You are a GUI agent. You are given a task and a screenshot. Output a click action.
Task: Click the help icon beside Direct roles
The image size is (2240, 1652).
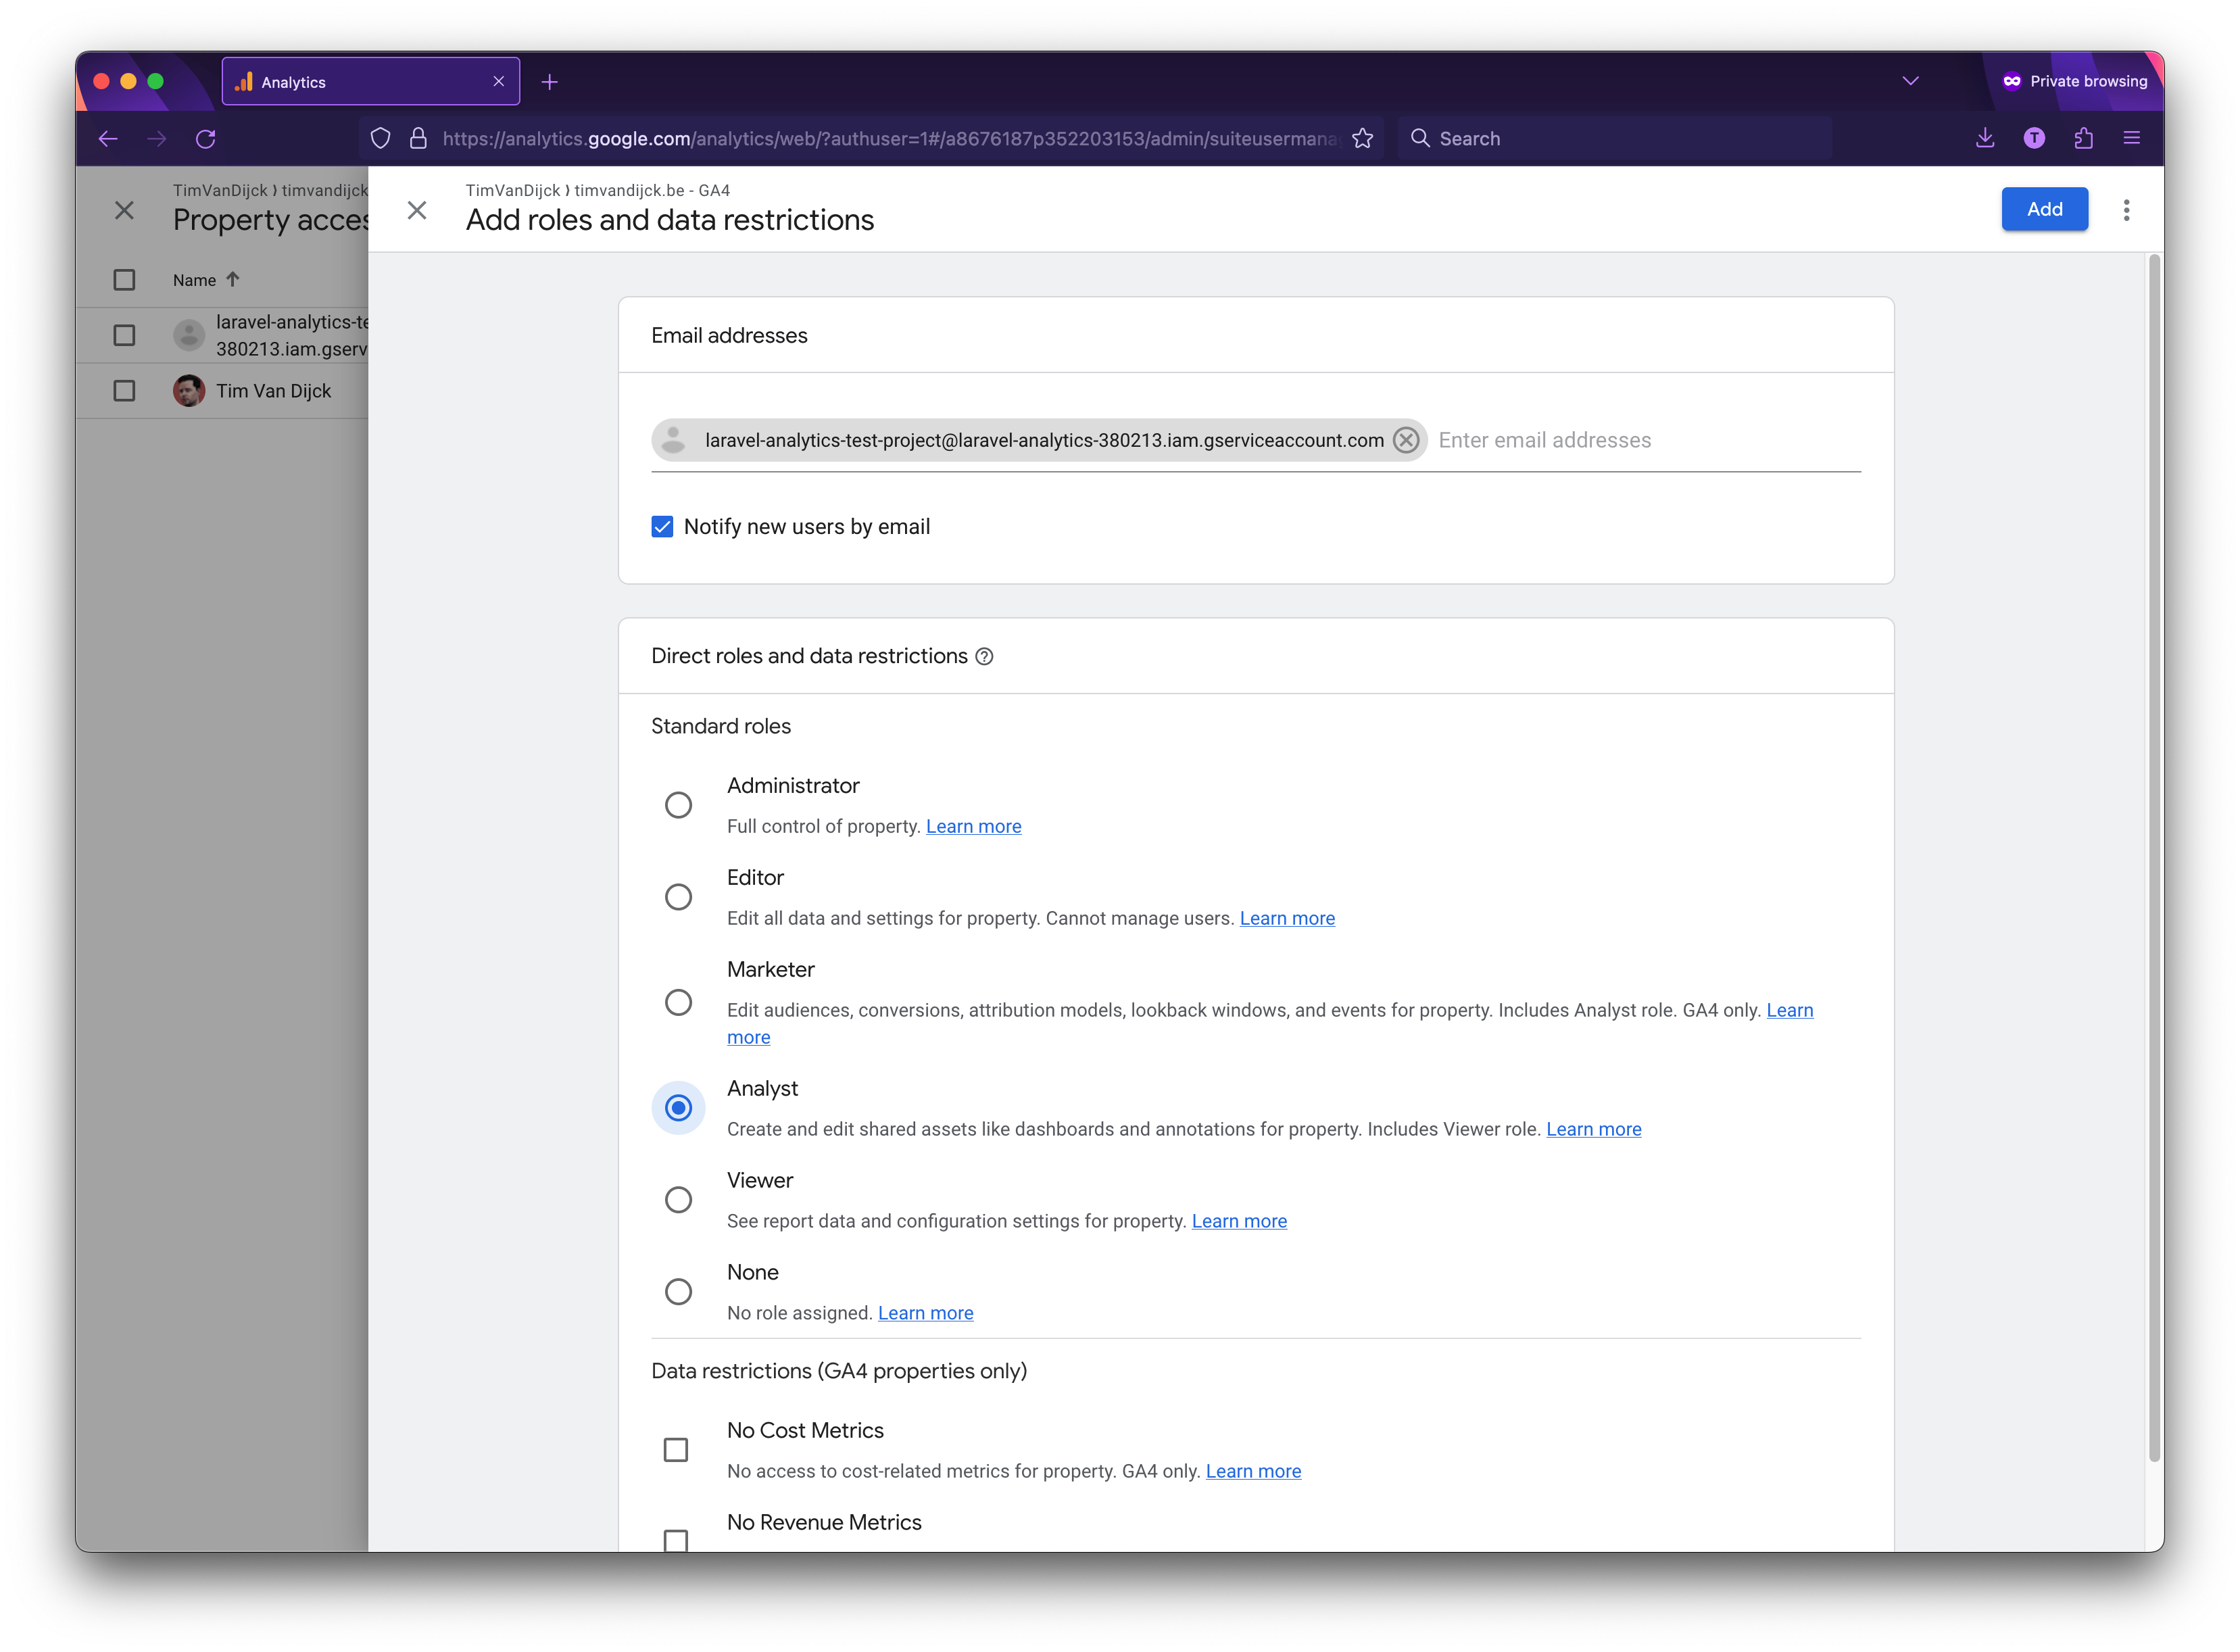click(985, 656)
